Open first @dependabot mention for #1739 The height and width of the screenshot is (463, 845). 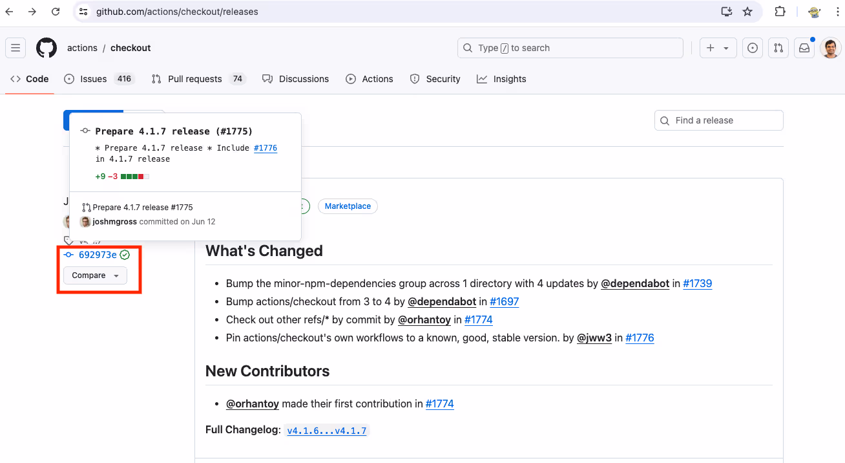point(635,283)
